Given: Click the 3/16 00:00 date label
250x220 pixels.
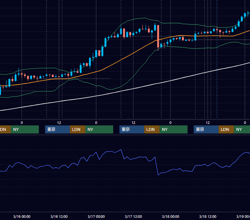Looking at the screenshot, I should click(x=22, y=216).
